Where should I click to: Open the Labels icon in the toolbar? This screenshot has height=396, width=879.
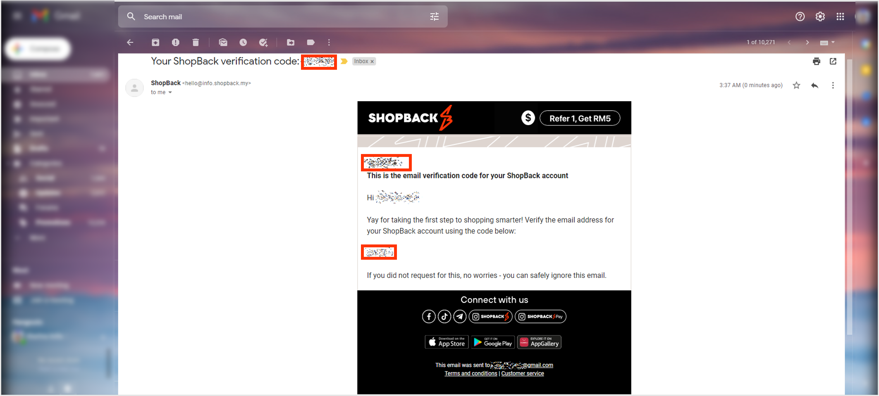click(311, 42)
